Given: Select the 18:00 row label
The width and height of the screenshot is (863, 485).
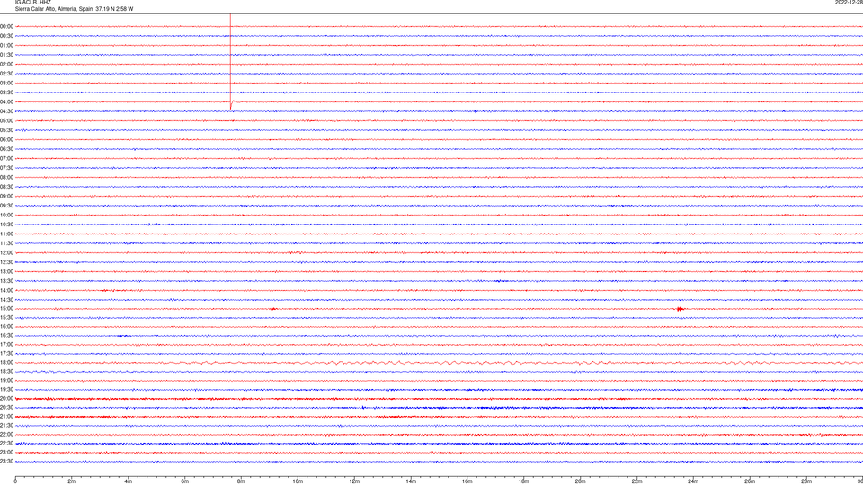Looking at the screenshot, I should coord(6,362).
